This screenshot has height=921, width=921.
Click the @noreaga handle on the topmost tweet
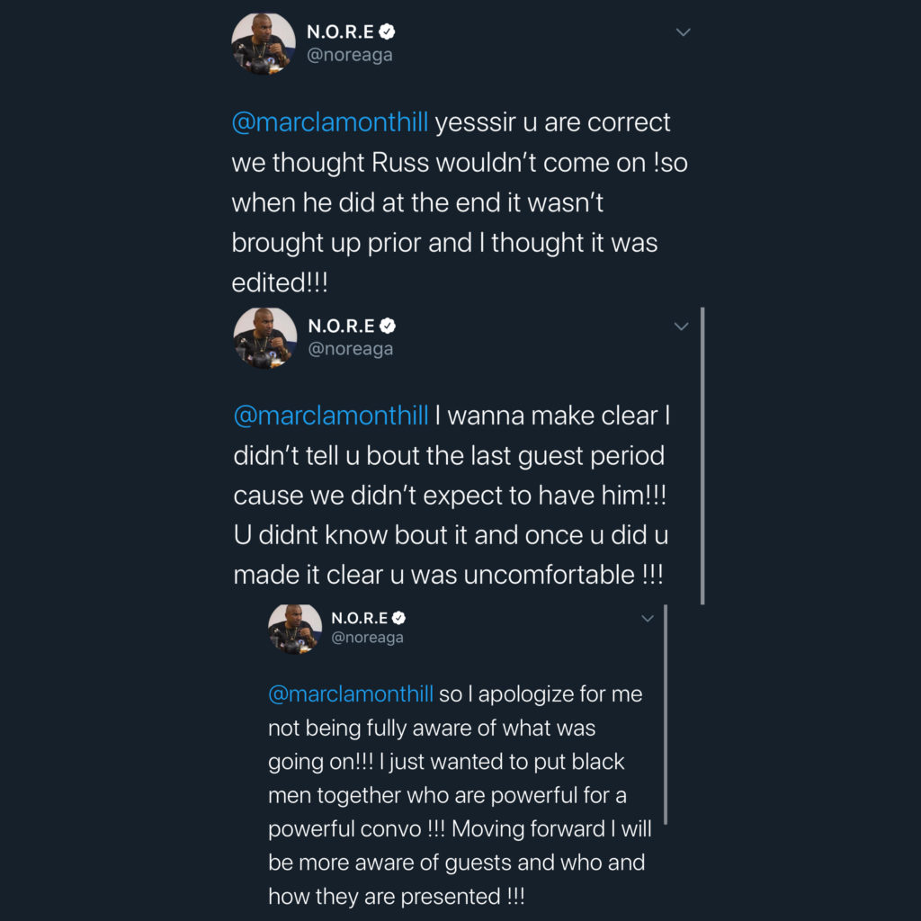350,55
